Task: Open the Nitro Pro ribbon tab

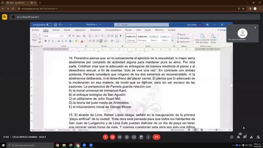Action: coord(159,30)
